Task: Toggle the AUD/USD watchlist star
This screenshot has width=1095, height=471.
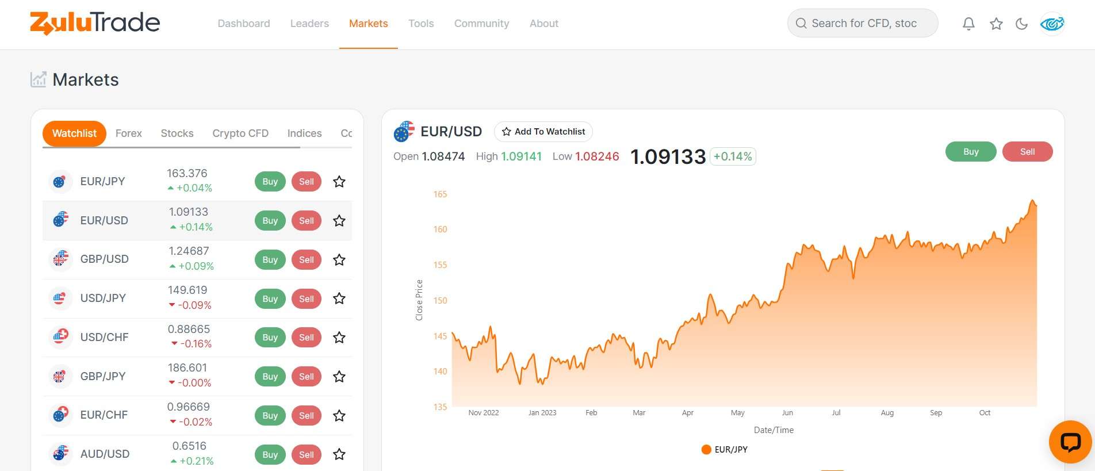Action: tap(339, 454)
